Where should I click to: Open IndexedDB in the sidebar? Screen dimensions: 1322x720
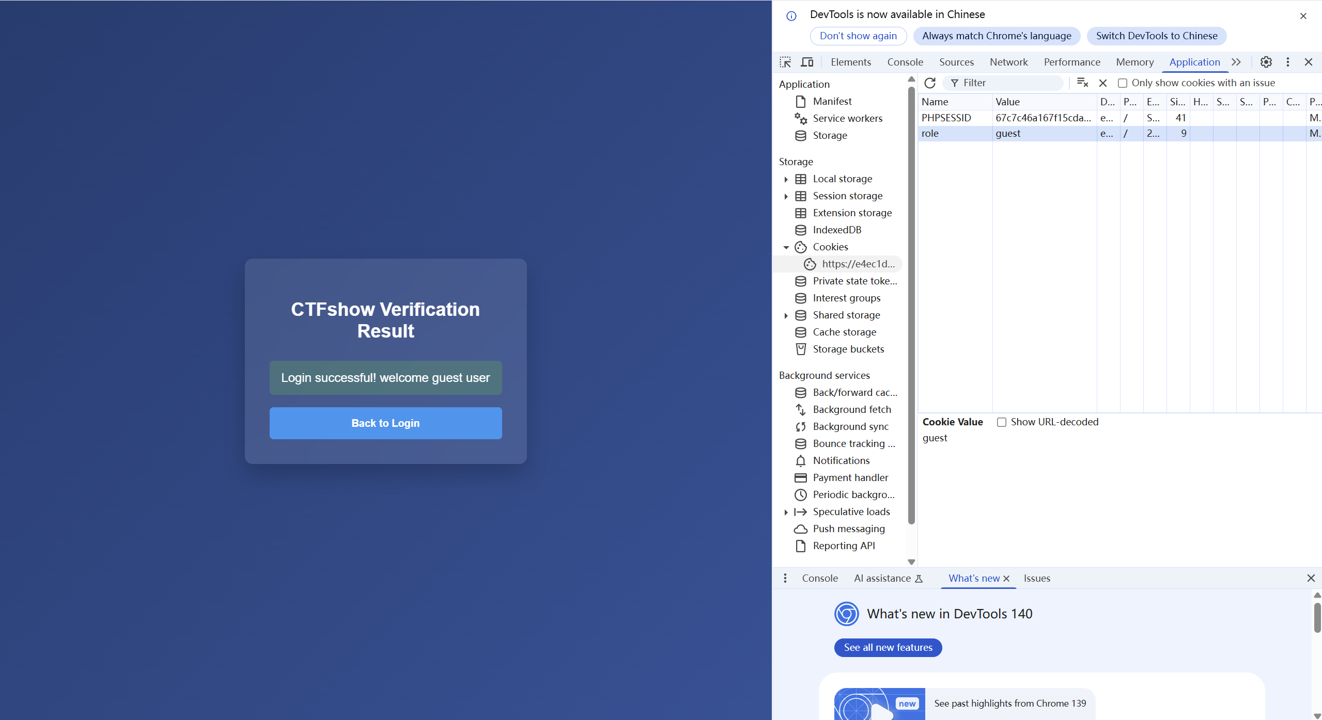(837, 230)
